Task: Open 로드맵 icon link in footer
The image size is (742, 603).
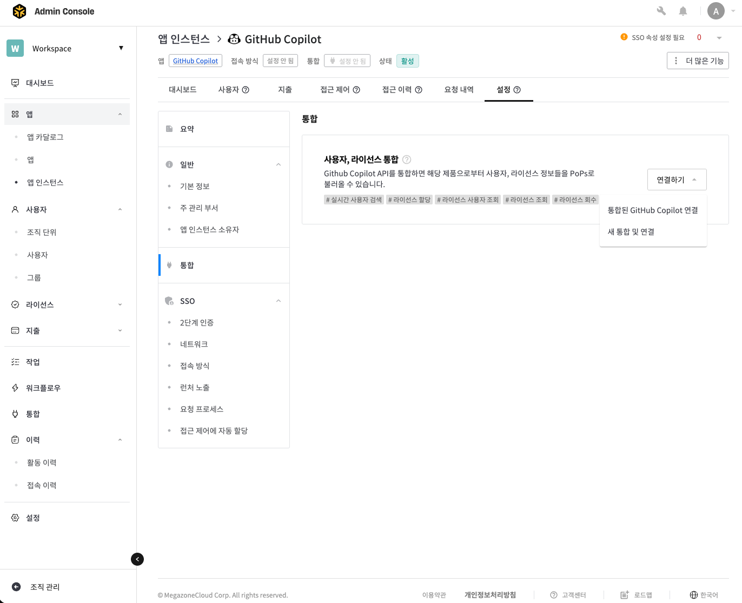Action: tap(625, 595)
